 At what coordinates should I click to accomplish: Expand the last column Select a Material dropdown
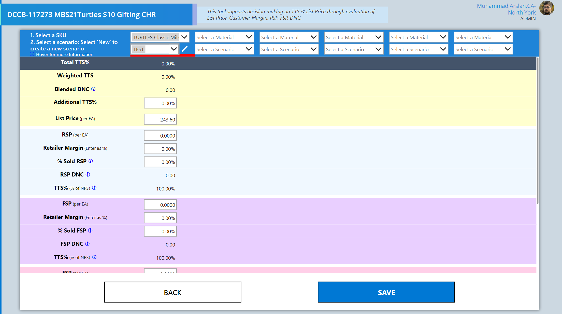coord(483,37)
